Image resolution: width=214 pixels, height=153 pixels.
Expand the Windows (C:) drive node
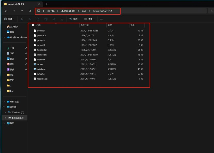coord(5,112)
